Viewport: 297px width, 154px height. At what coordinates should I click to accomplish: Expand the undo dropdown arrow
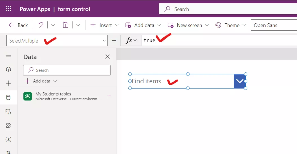click(x=53, y=25)
